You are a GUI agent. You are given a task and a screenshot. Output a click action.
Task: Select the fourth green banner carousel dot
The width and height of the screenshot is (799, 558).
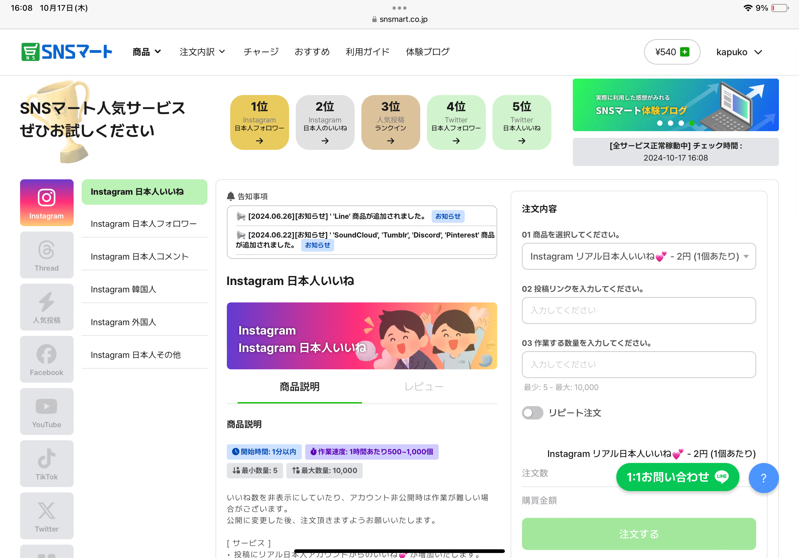click(x=692, y=123)
